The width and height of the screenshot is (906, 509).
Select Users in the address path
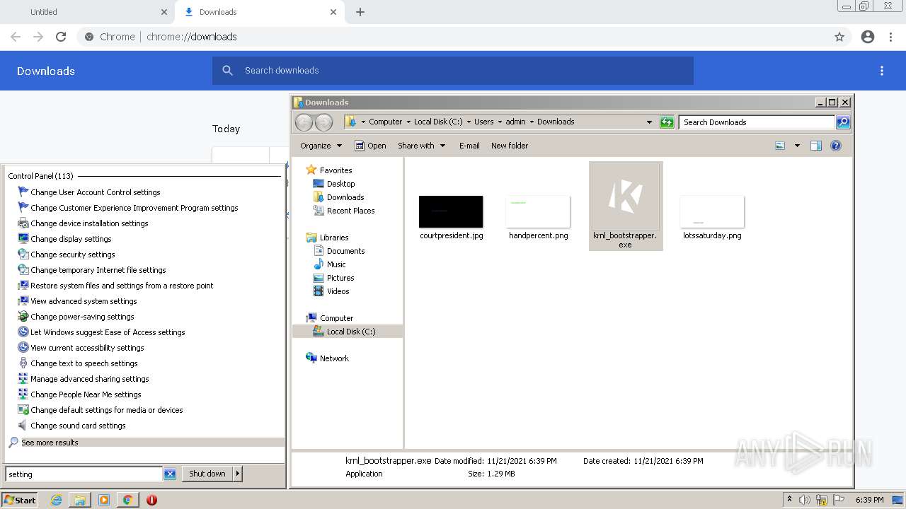tap(483, 122)
